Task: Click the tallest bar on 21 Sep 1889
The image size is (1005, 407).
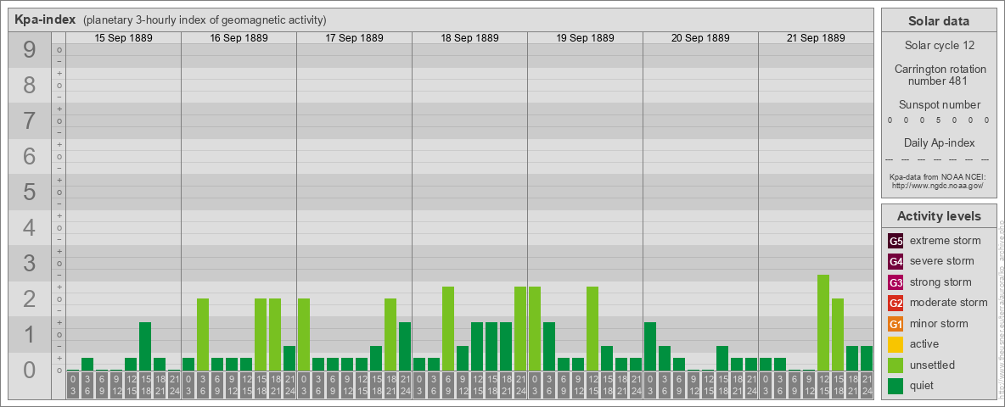Action: tap(823, 323)
